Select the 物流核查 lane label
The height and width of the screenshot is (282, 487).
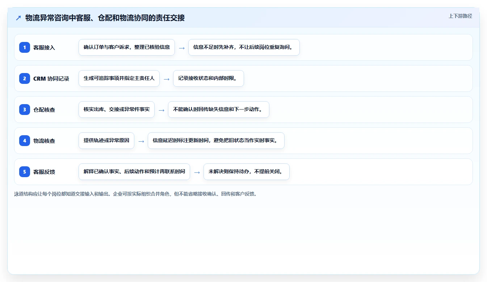(x=44, y=141)
